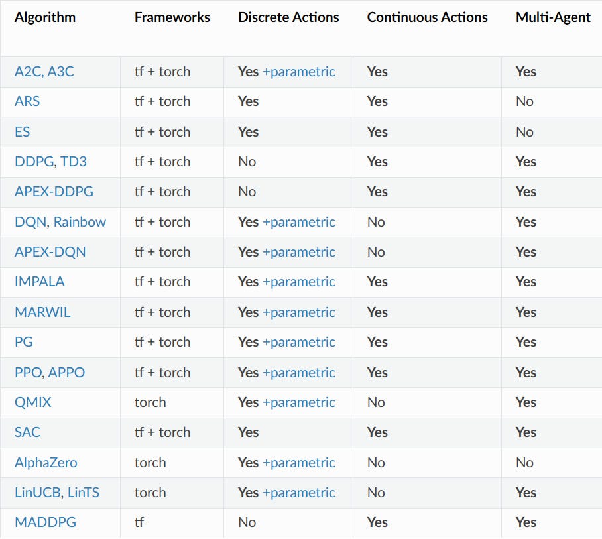The image size is (602, 539).
Task: Open the APEX-DDPG algorithm link
Action: pyautogui.click(x=54, y=192)
